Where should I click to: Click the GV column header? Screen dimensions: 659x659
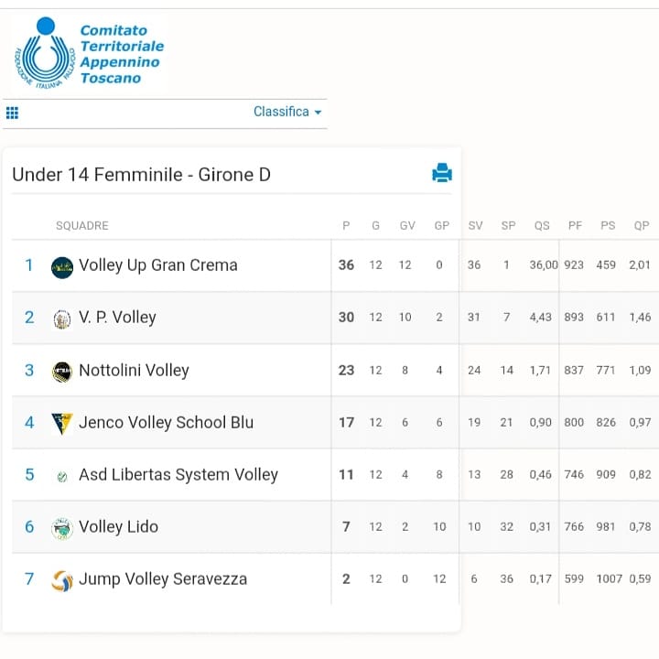(407, 226)
